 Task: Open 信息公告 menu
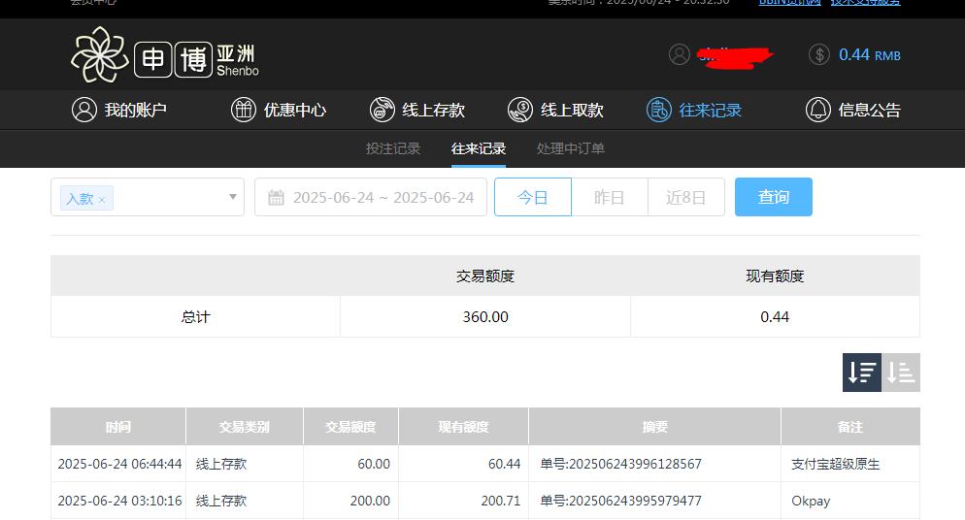pos(853,110)
